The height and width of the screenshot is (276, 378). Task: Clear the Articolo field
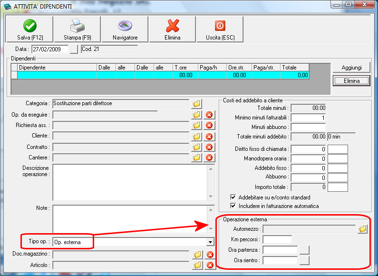[x=210, y=265]
